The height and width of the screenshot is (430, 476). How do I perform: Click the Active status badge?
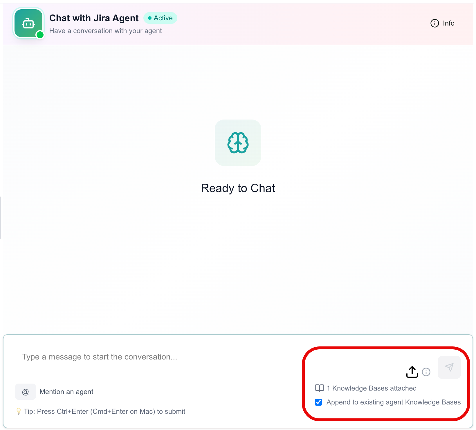click(x=160, y=18)
